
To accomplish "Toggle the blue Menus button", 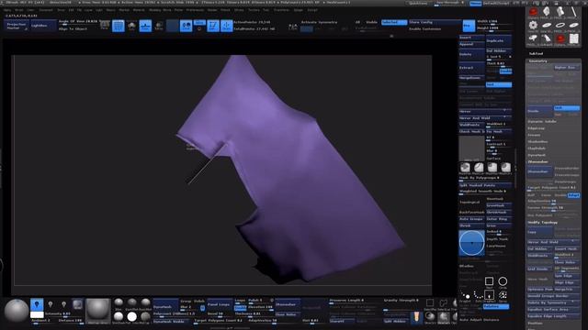I will pos(475,4).
